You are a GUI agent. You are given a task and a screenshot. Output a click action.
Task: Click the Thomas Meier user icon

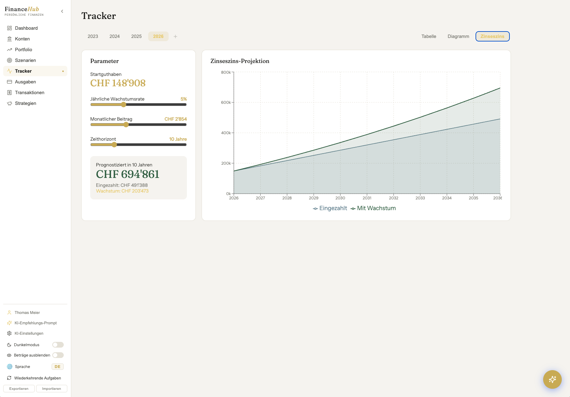(x=9, y=313)
